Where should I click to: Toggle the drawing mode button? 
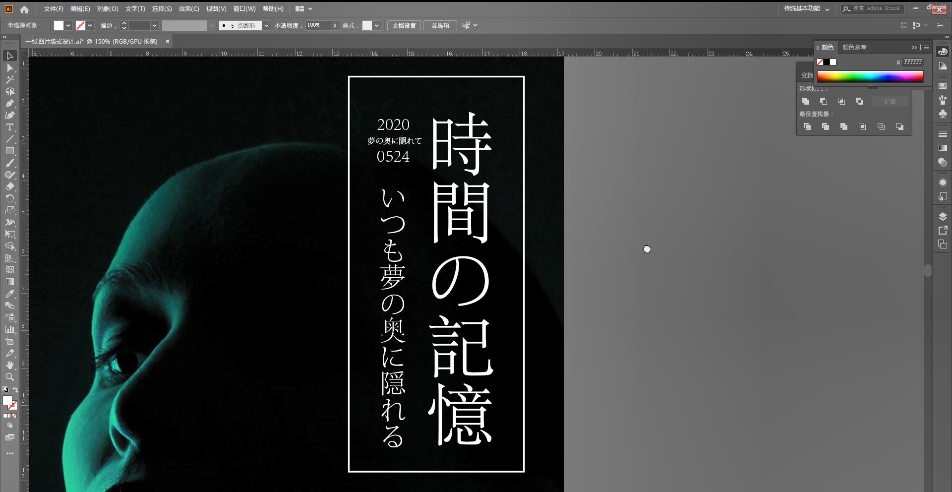[10, 426]
